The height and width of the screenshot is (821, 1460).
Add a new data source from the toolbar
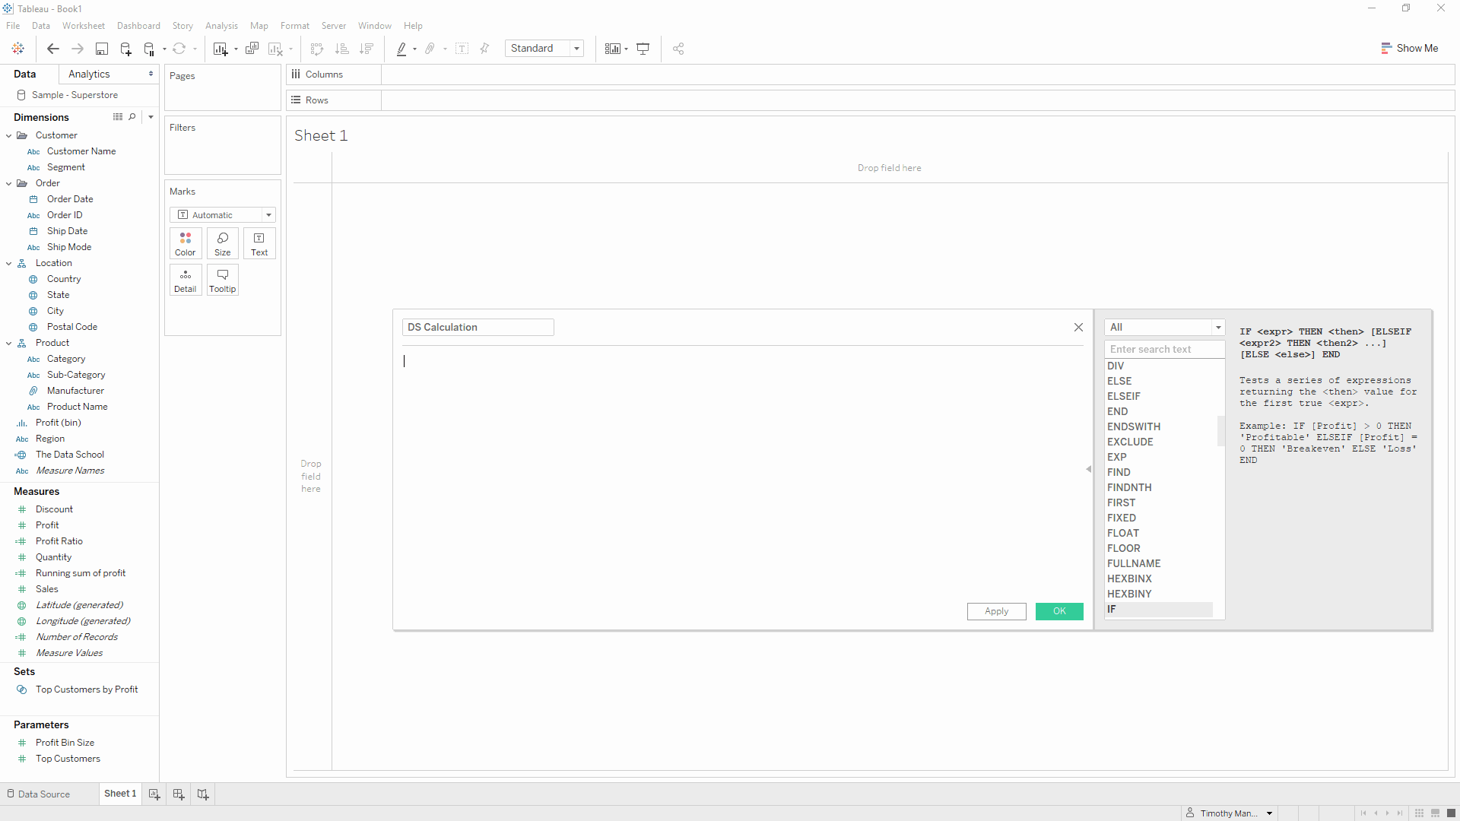point(126,49)
